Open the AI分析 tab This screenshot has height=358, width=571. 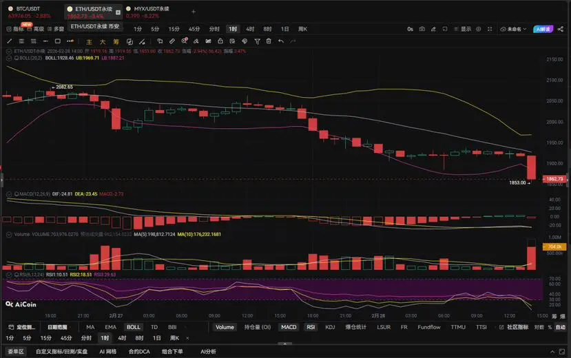(208, 351)
